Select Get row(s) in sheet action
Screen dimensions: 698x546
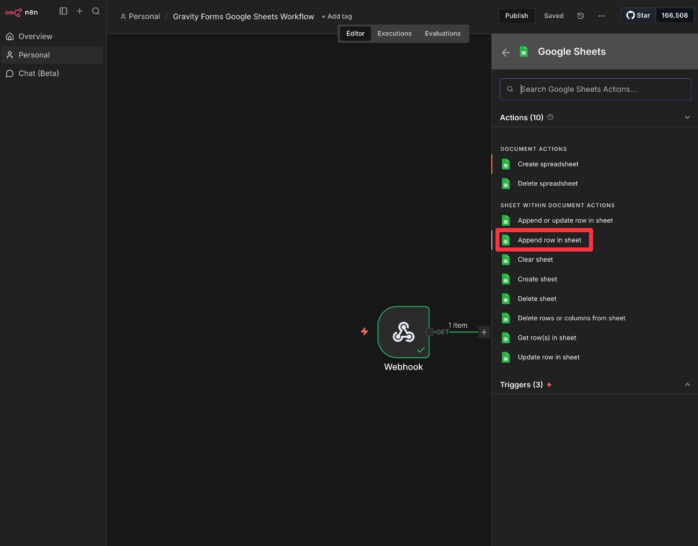tap(547, 338)
